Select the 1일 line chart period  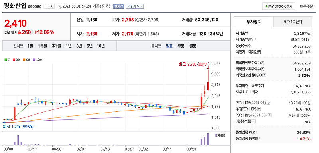30,46
